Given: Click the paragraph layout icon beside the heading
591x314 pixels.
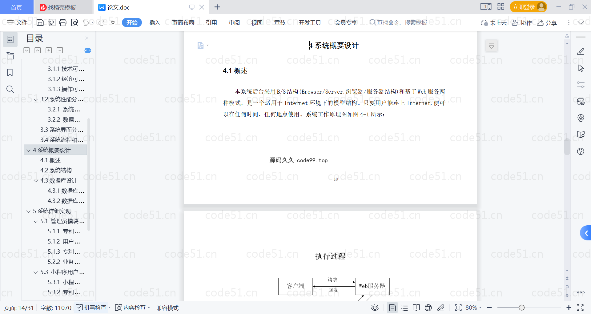Looking at the screenshot, I should point(201,45).
